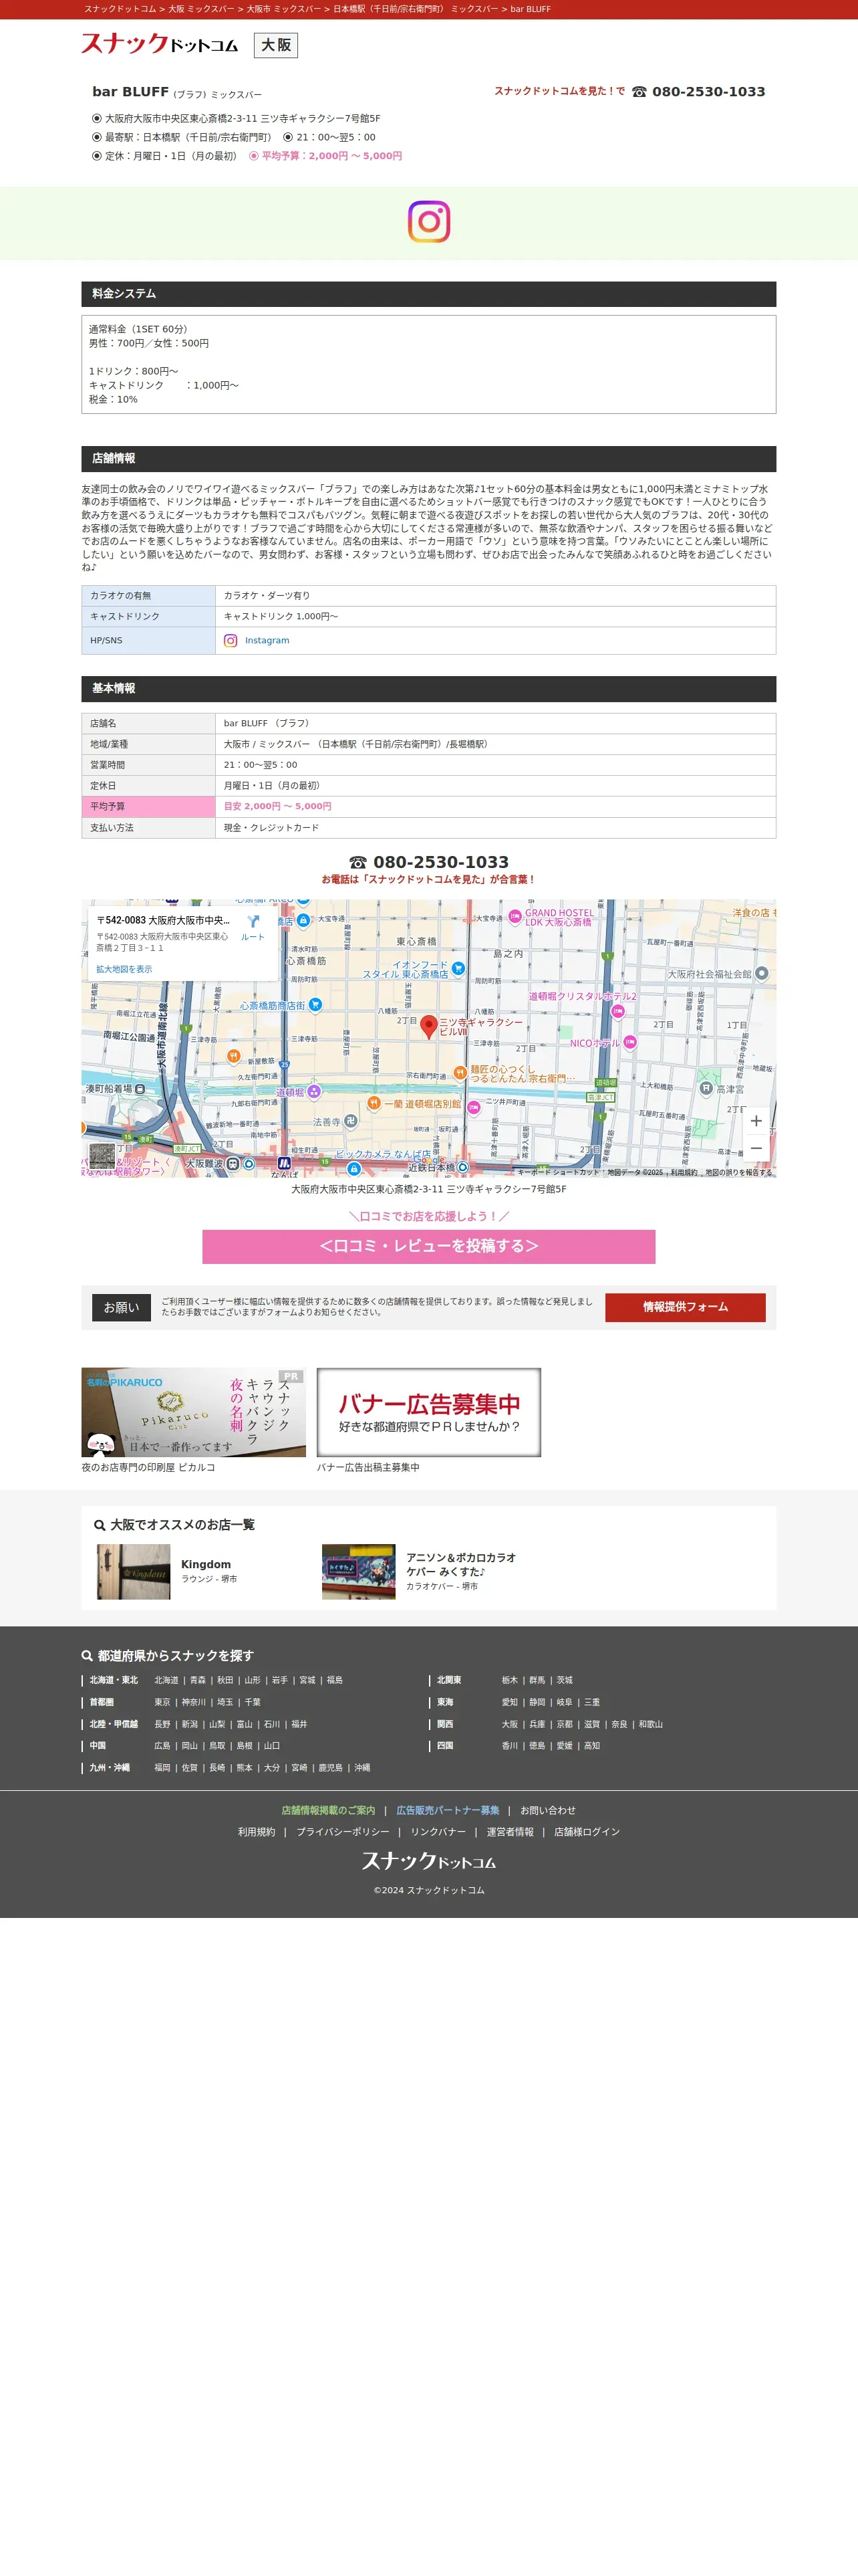Select 沖縄 in 九州・沖縄 list
858x2576 pixels.
362,1768
